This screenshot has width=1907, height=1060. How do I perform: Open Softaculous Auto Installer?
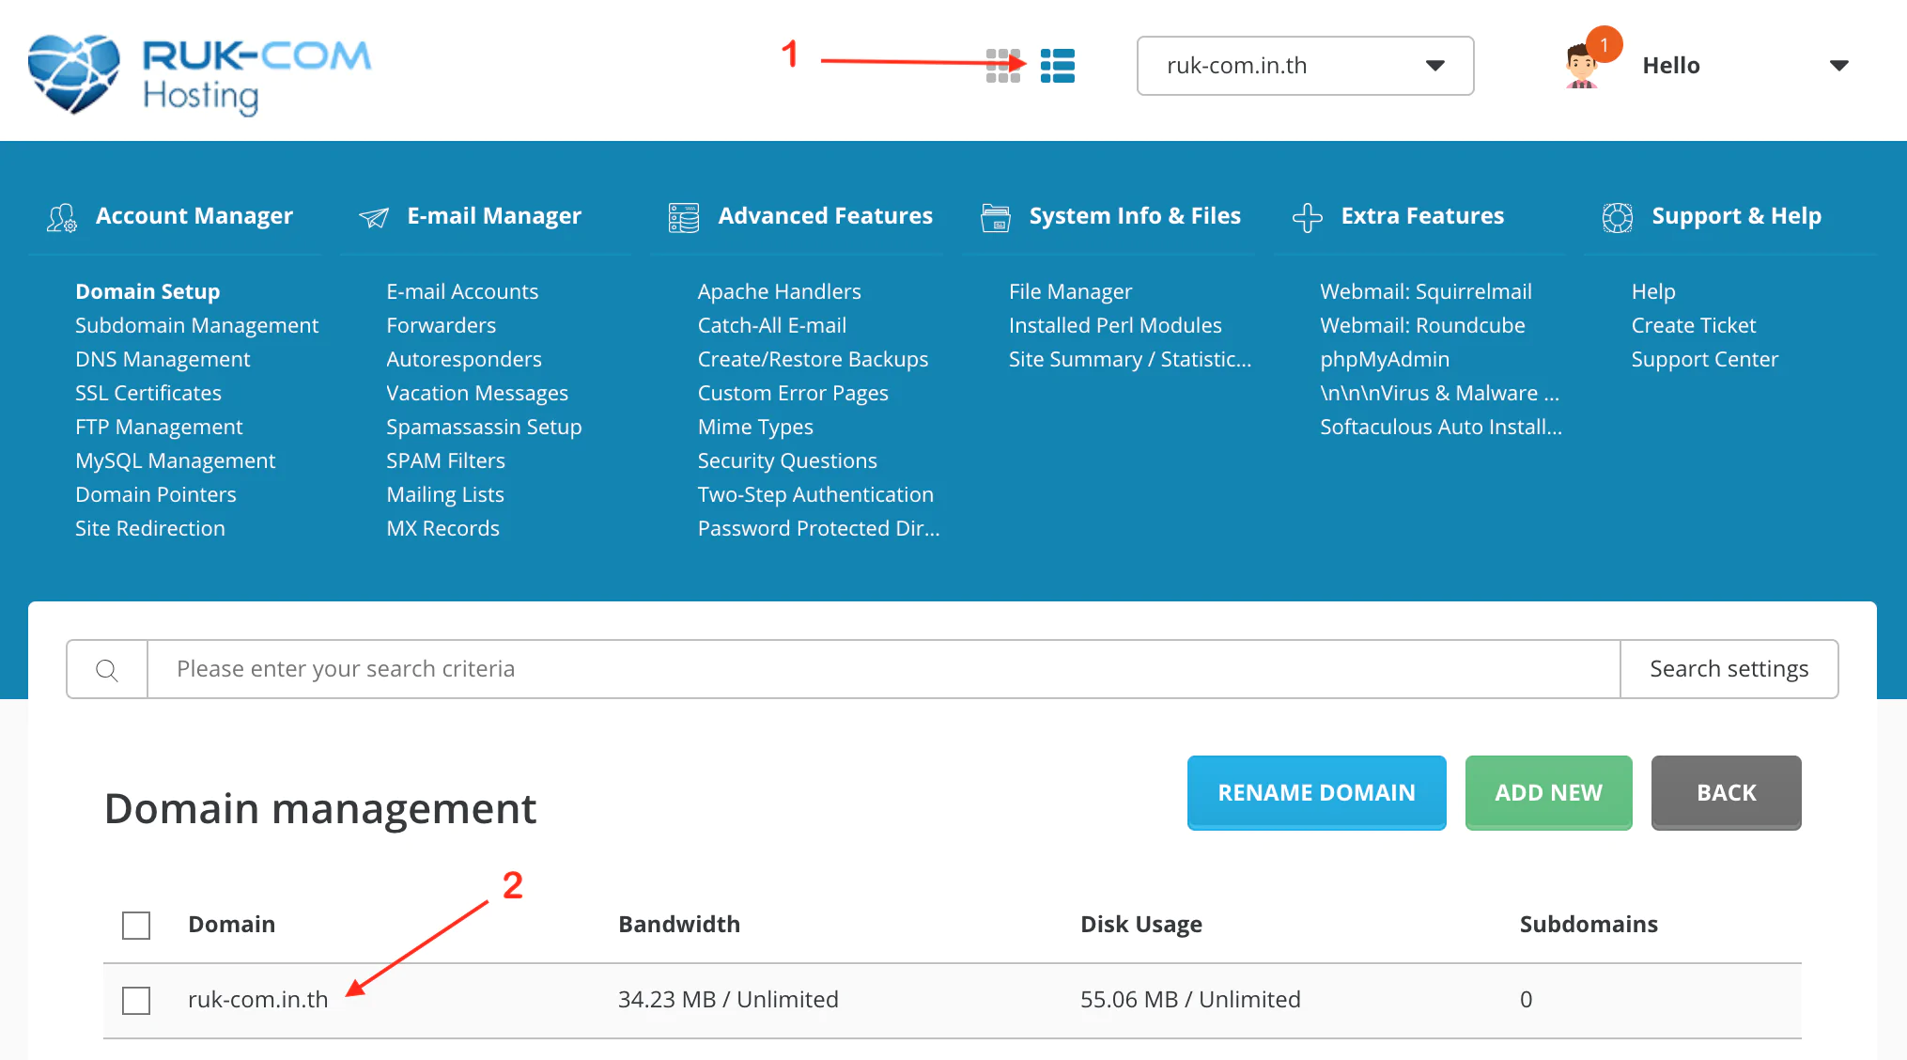click(x=1441, y=427)
